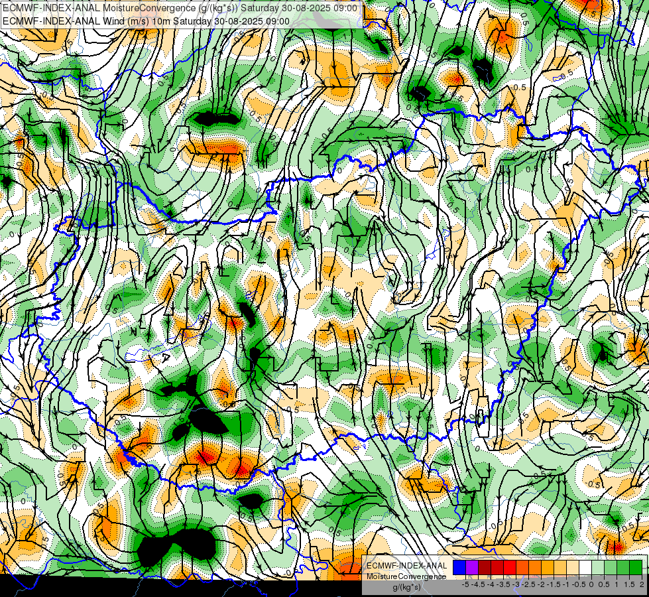Click the white legend swatch between -0.5 and 0
Viewport: 649px width, 597px height.
click(x=585, y=568)
